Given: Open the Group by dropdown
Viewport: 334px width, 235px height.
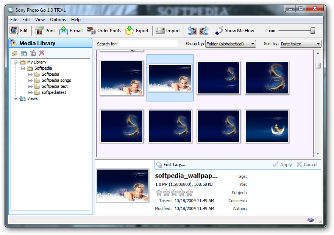Looking at the screenshot, I should (x=231, y=44).
